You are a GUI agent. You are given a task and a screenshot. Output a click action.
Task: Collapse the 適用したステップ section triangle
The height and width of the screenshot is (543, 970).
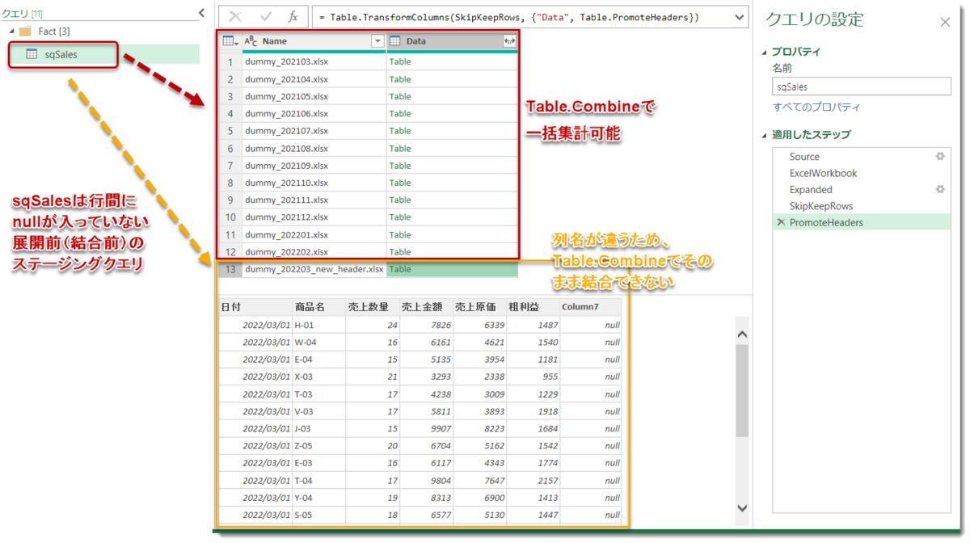(x=765, y=135)
